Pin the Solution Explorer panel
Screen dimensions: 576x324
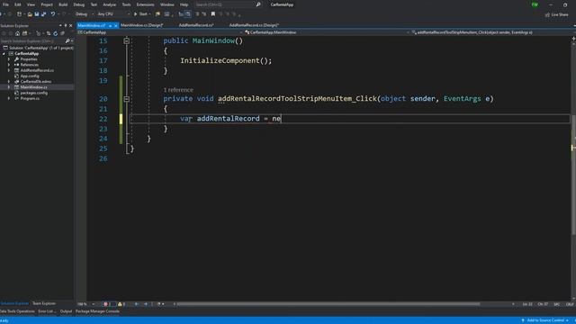66,26
